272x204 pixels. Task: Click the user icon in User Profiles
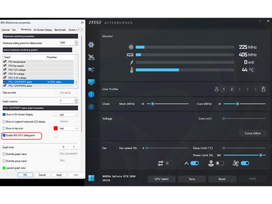217,89
